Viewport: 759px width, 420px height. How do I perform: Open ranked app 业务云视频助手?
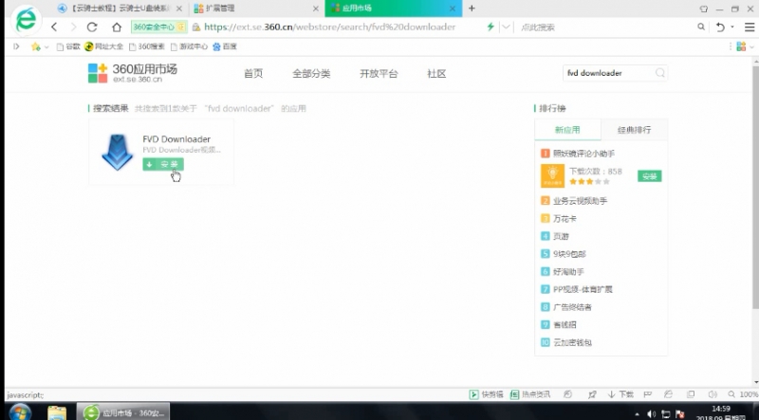[580, 201]
